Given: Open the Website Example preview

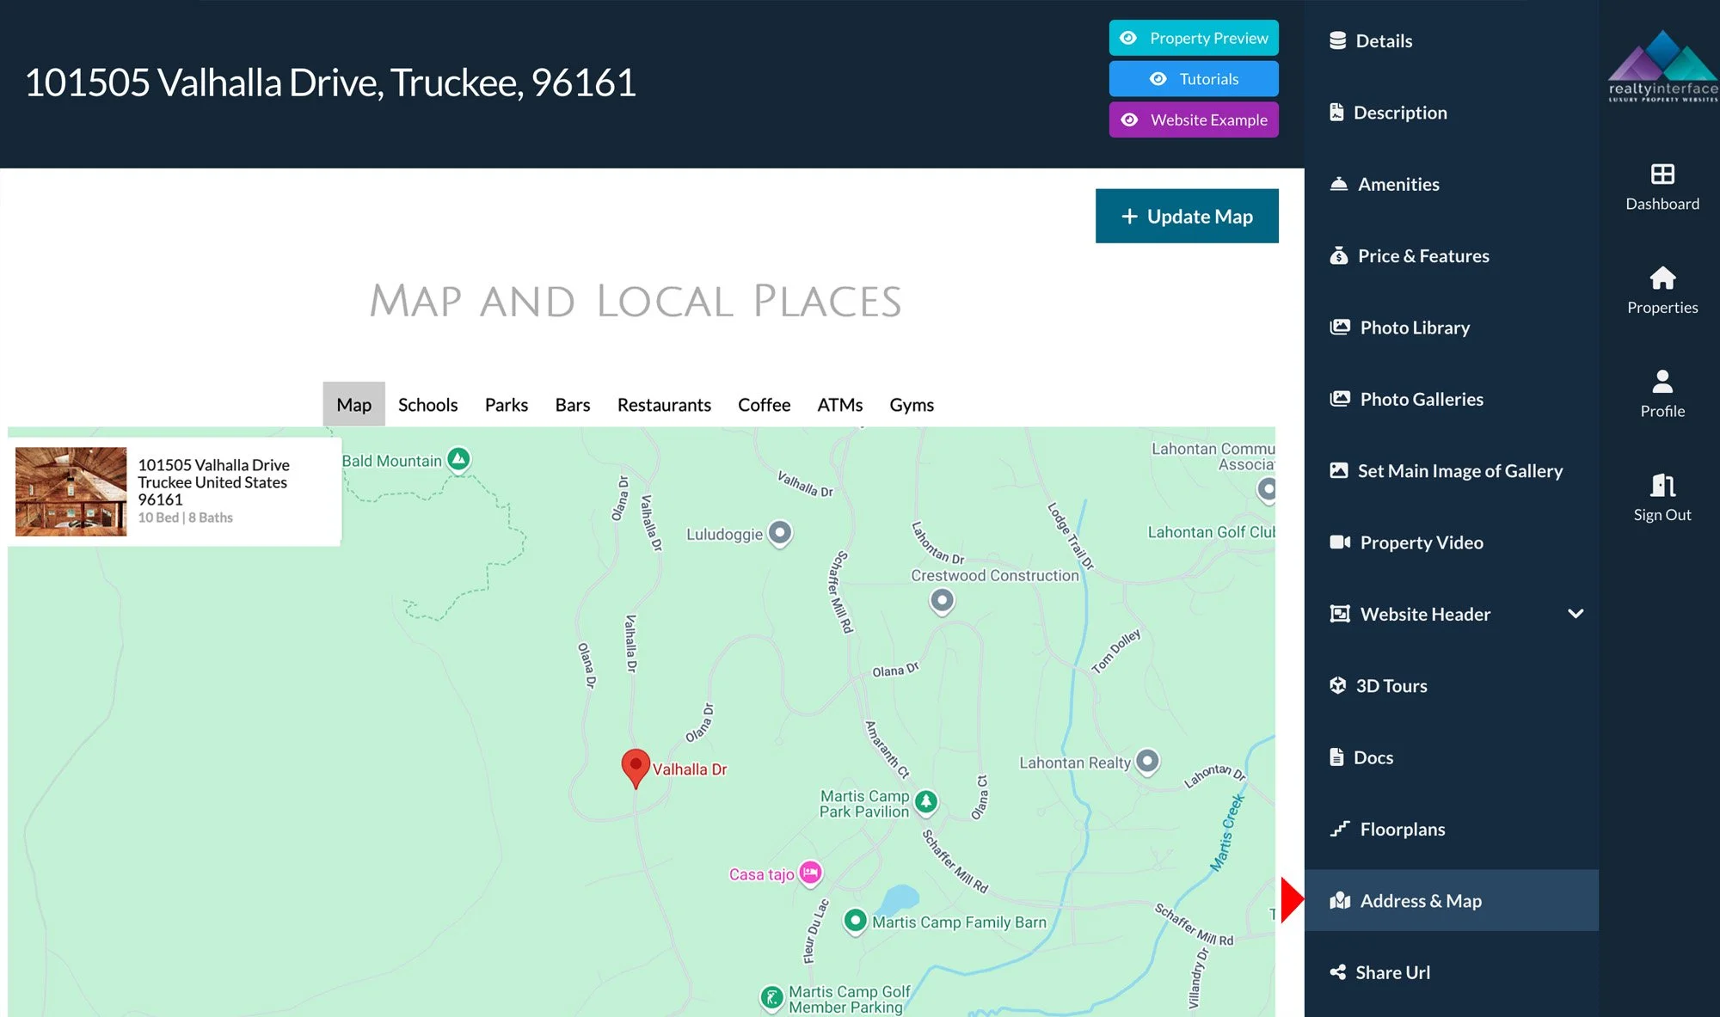Looking at the screenshot, I should [x=1194, y=119].
